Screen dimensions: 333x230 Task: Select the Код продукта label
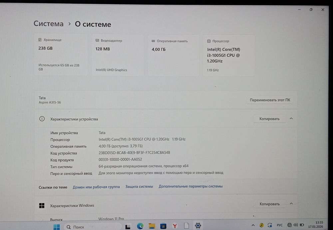62,160
